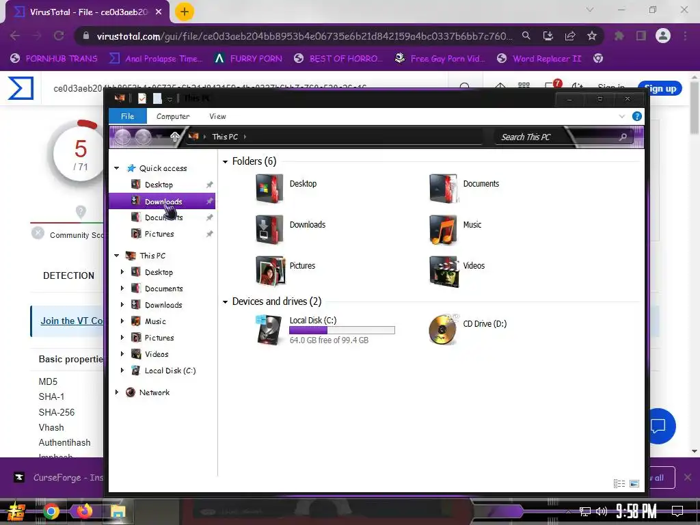Click the Explorer Forward navigation button

tap(143, 137)
